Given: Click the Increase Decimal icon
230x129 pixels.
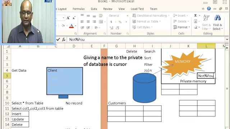Looking at the screenshot, I should coord(111,28).
